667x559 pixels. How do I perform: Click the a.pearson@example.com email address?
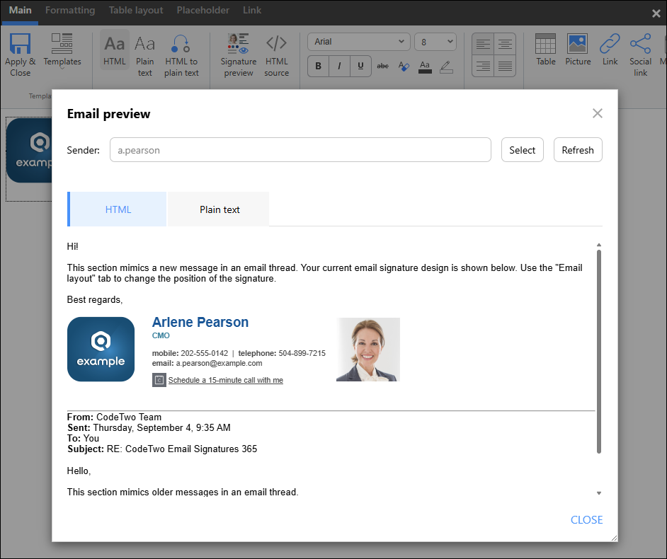(x=219, y=363)
